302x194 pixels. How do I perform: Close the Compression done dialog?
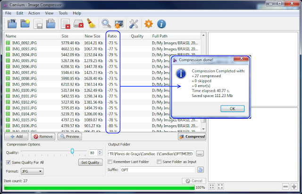[x=241, y=58]
